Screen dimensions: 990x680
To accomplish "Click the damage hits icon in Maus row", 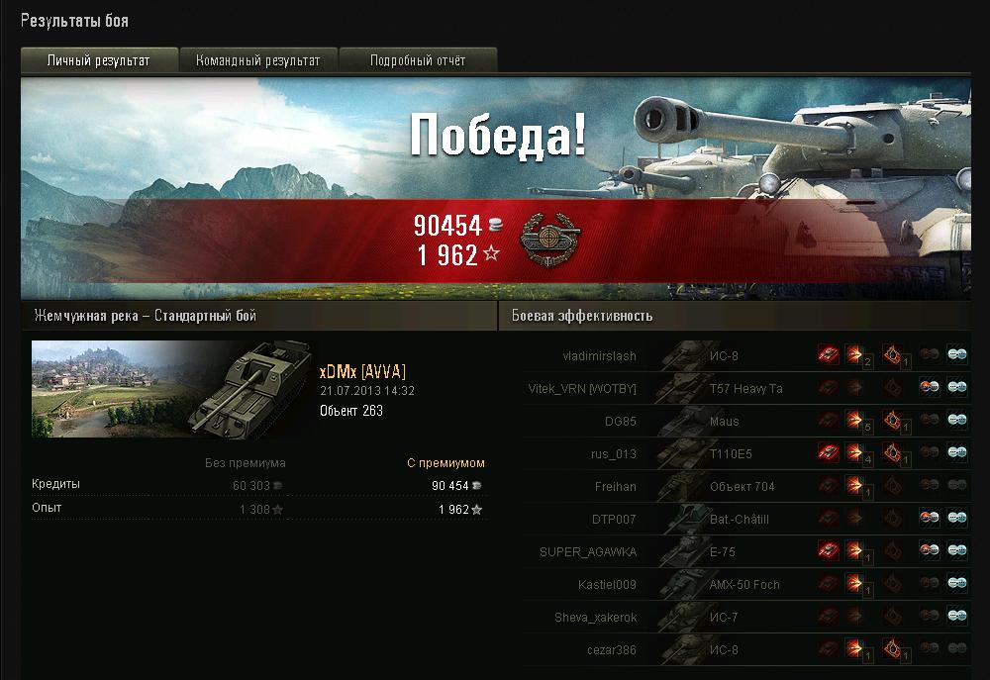I will tap(854, 420).
